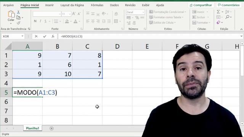The height and width of the screenshot is (137, 244).
Task: Click the Fill down icon in Edição
Action: click(218, 17)
